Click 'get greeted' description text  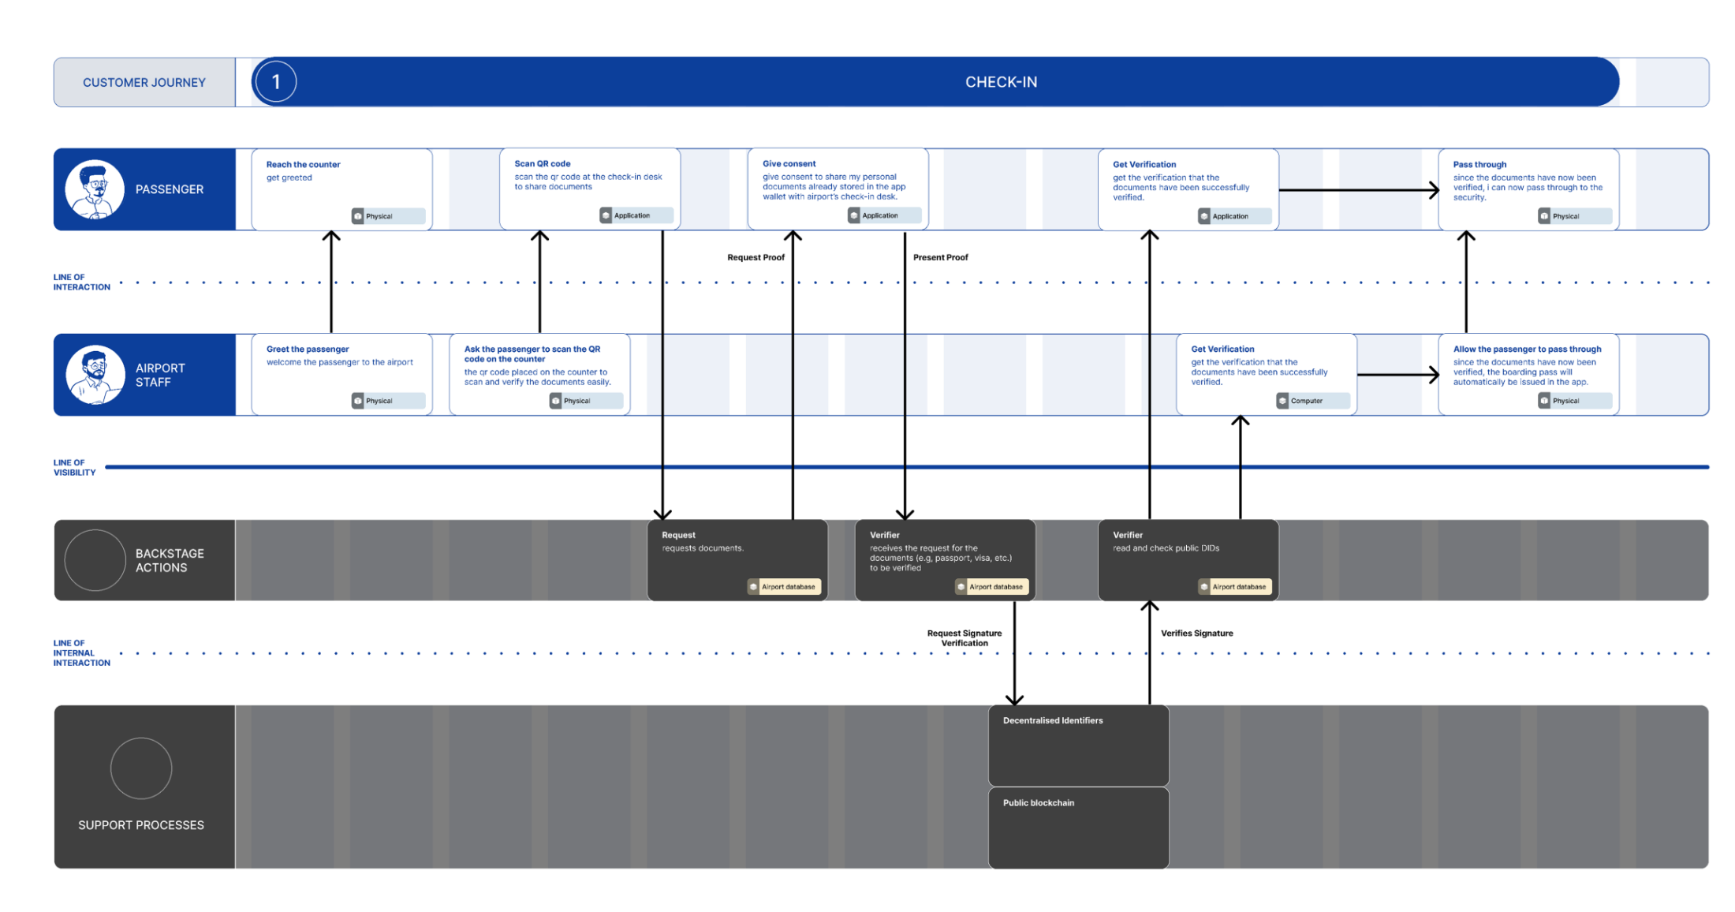(x=289, y=178)
